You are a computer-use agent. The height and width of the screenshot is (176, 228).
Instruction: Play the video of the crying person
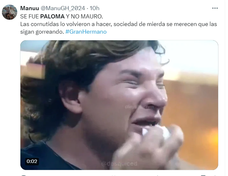point(119,105)
